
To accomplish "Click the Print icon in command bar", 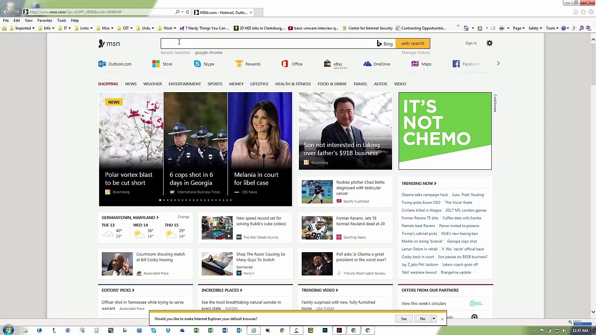I will tap(501, 28).
